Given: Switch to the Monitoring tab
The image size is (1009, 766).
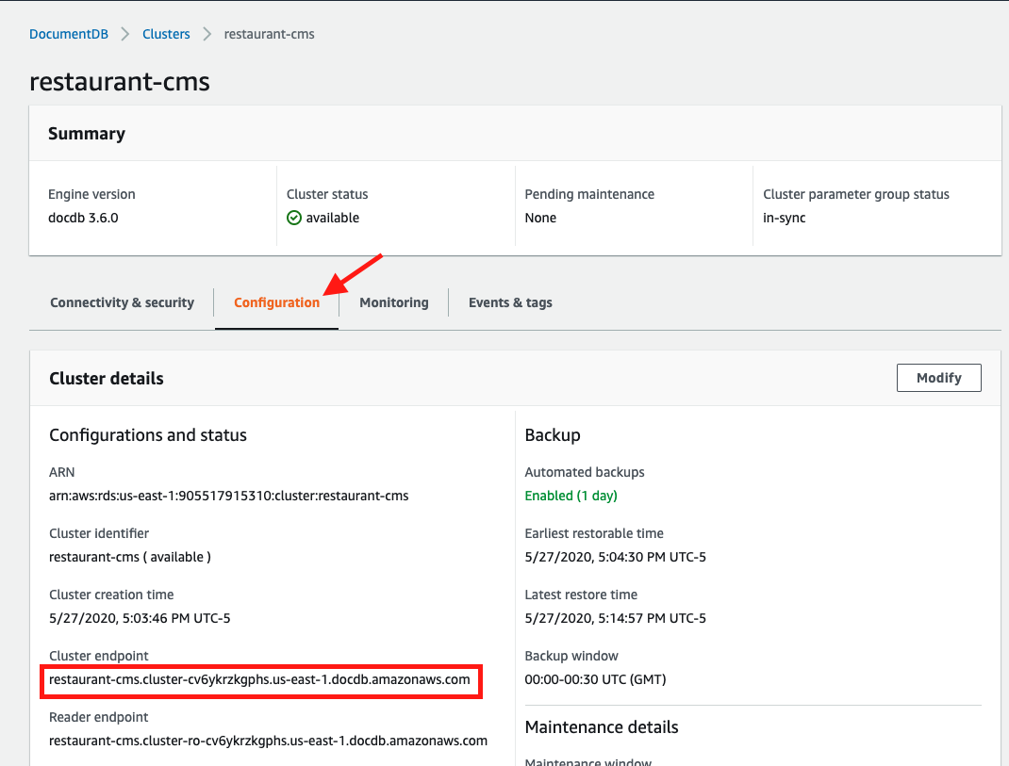Looking at the screenshot, I should [x=394, y=302].
